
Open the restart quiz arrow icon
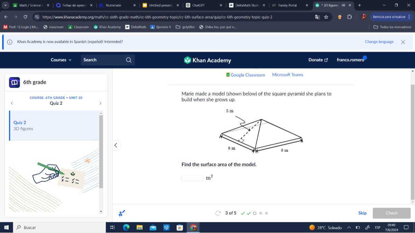click(x=218, y=213)
